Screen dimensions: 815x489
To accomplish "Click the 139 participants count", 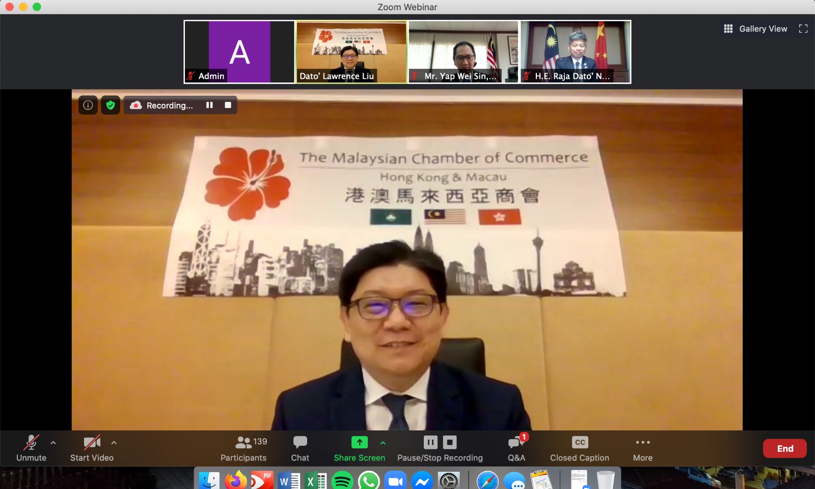I will (260, 442).
